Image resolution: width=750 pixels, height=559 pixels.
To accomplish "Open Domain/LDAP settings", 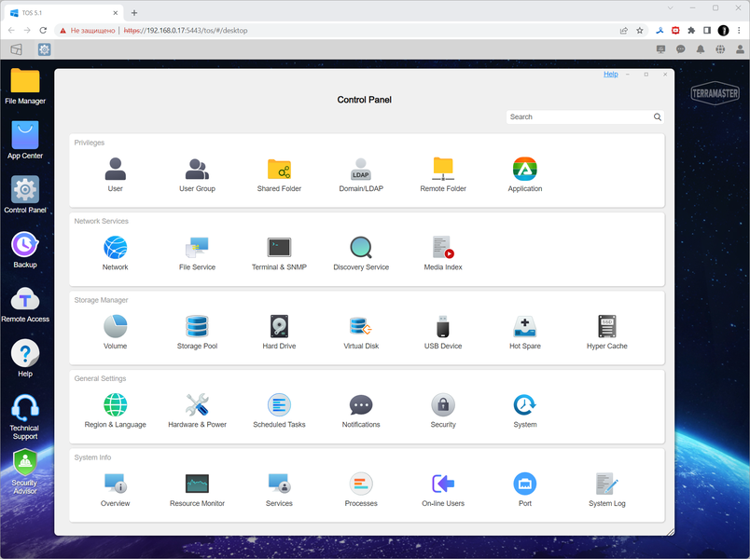I will point(361,175).
